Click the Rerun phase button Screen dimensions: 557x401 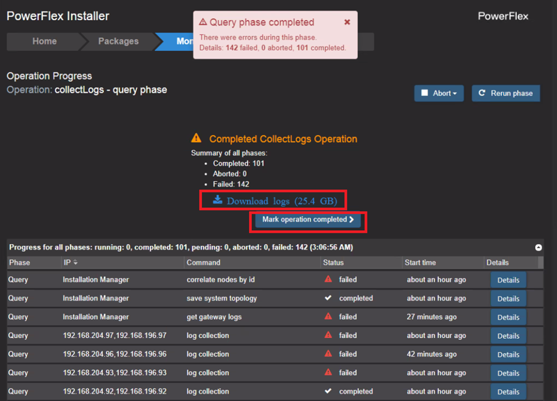[x=506, y=93]
